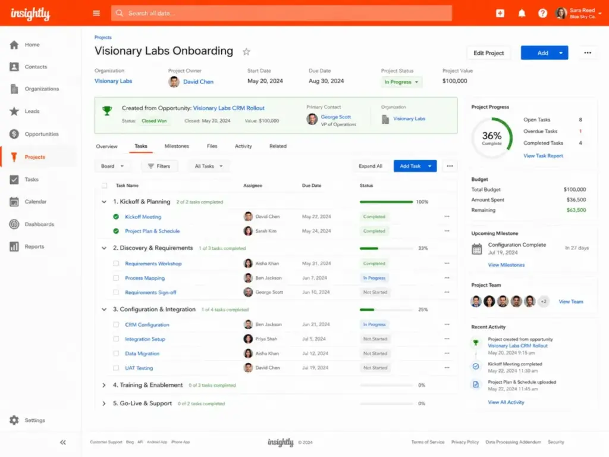Open the Sara Reed user profile menu
Image resolution: width=609 pixels, height=457 pixels.
click(579, 13)
